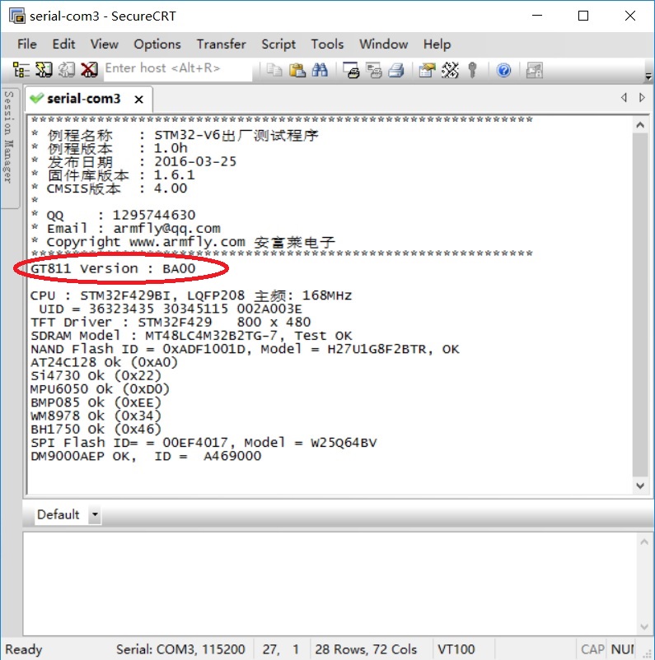Screen dimensions: 655x660
Task: Click the 'BMP085 Ok (0xEE)' line
Action: coord(96,402)
